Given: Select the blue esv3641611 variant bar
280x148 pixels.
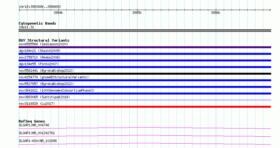Looking at the screenshot, I should (145, 94).
